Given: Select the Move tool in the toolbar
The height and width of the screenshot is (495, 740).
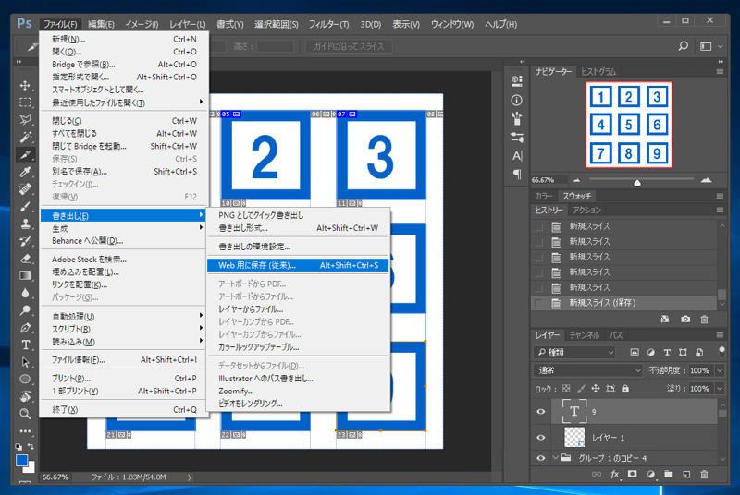Looking at the screenshot, I should 26,85.
